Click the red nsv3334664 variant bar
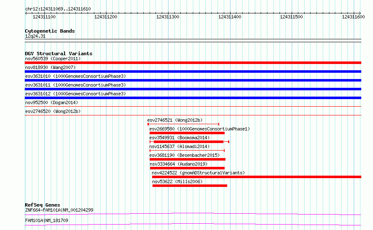Screen dimensions: 373x230 point(187,168)
